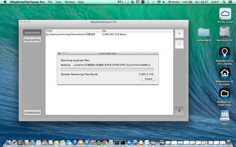Click the plus button to add folder
Image resolution: width=236 pixels, height=147 pixels.
coord(179,34)
